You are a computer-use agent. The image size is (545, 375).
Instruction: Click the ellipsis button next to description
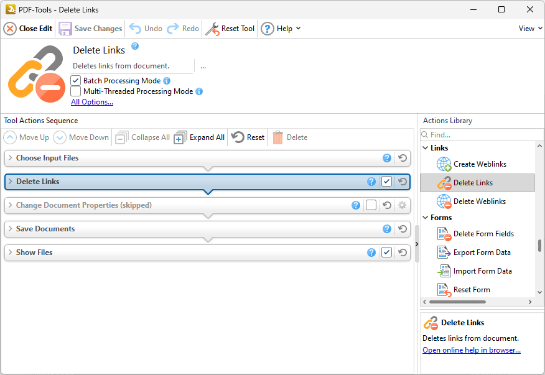coord(203,66)
